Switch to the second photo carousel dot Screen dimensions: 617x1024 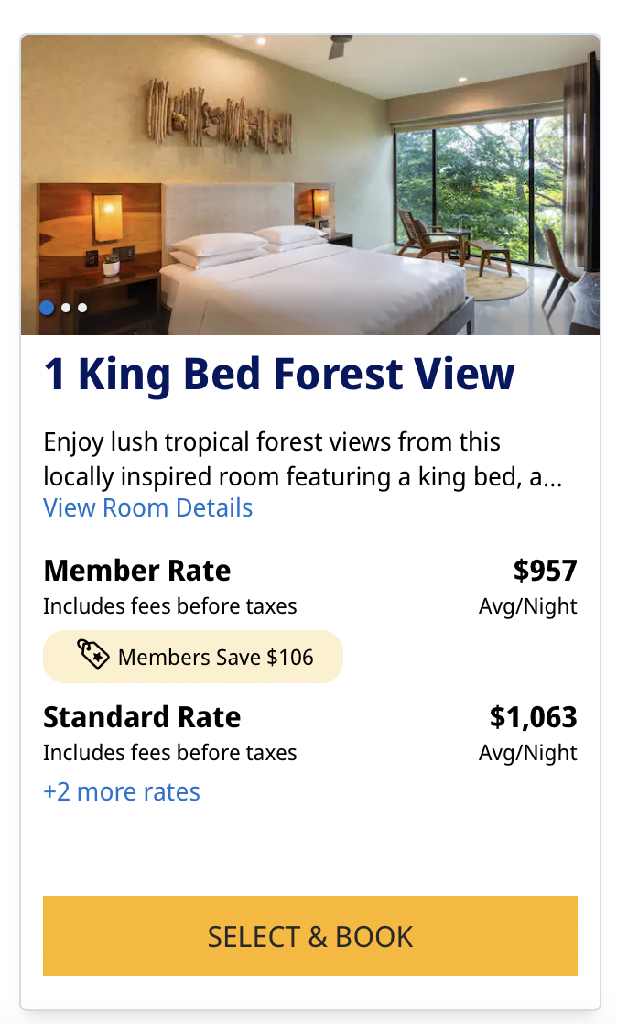tap(66, 308)
